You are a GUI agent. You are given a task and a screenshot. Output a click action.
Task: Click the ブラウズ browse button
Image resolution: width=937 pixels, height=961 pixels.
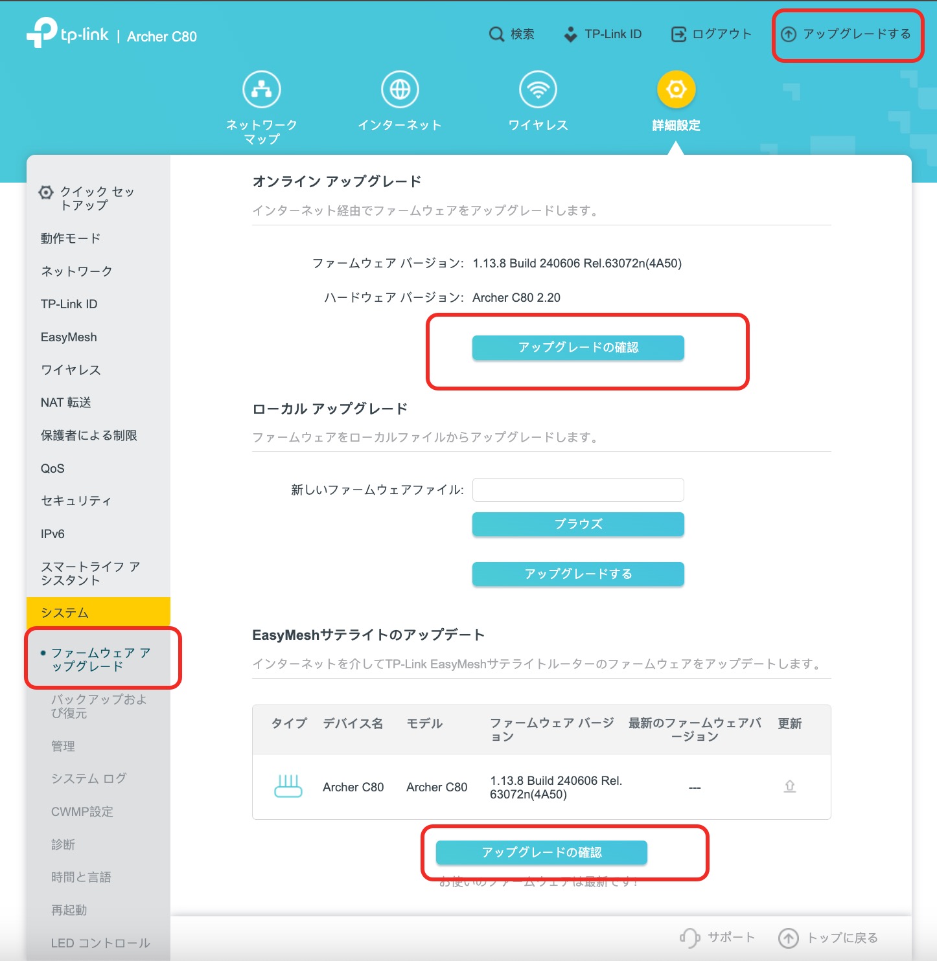tap(578, 524)
